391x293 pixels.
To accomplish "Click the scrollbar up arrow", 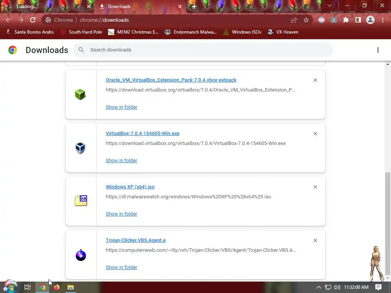I will (x=388, y=64).
